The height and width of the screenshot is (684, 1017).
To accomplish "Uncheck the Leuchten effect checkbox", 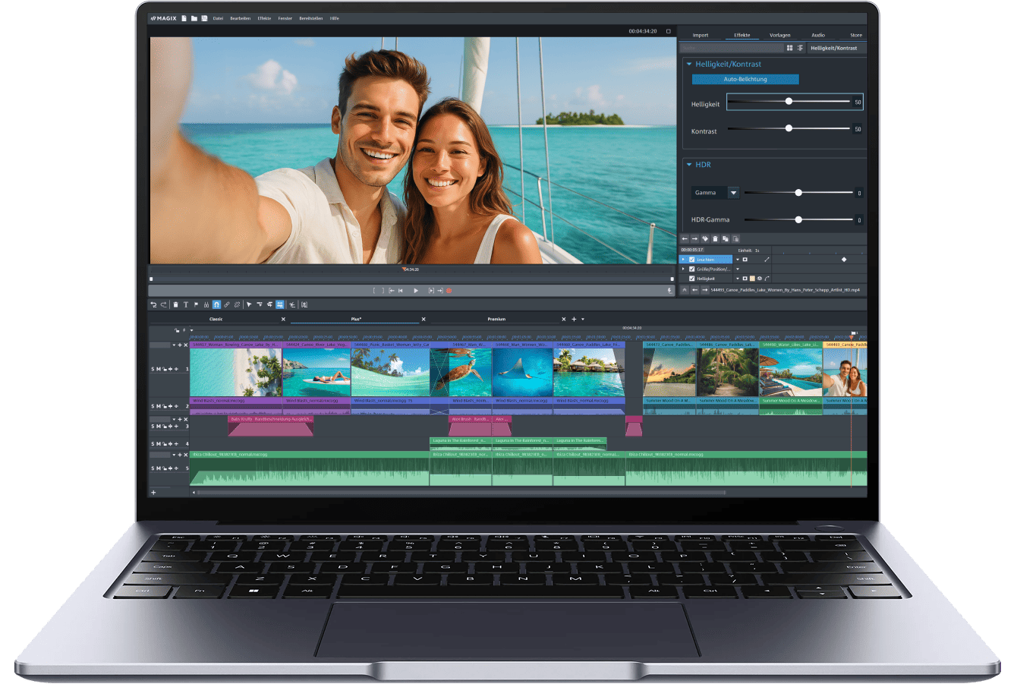I will 691,260.
